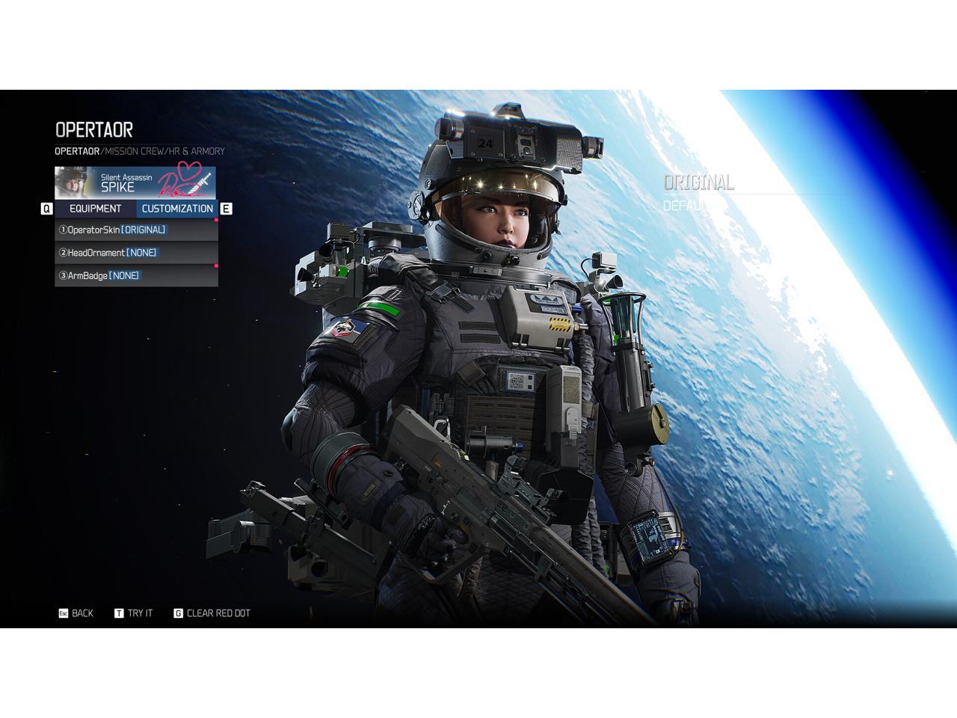
Task: Click the Back button label
Action: click(x=82, y=613)
